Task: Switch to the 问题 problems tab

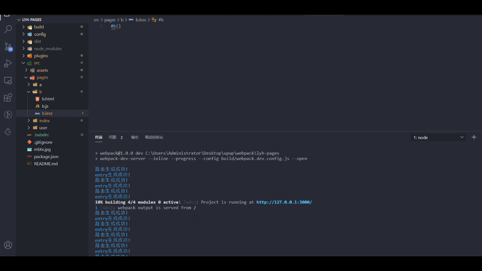Action: click(x=113, y=137)
